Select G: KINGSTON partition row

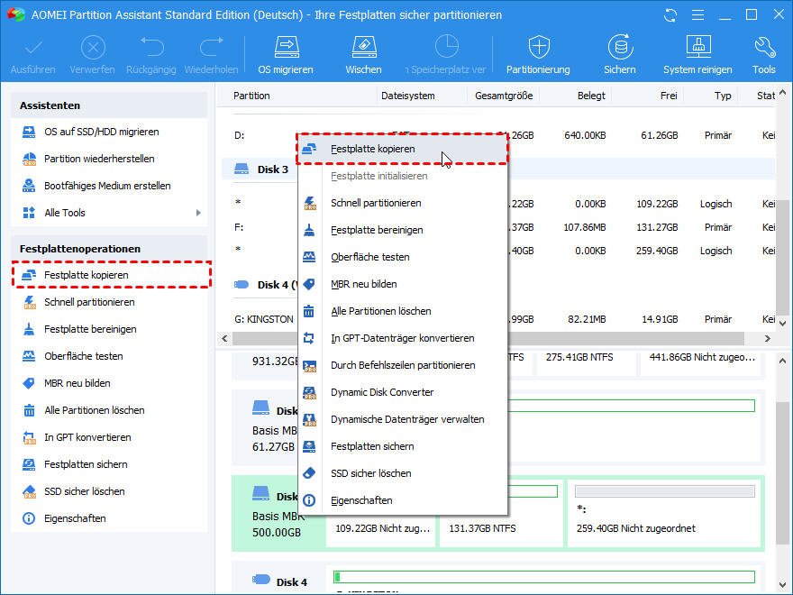coord(263,319)
